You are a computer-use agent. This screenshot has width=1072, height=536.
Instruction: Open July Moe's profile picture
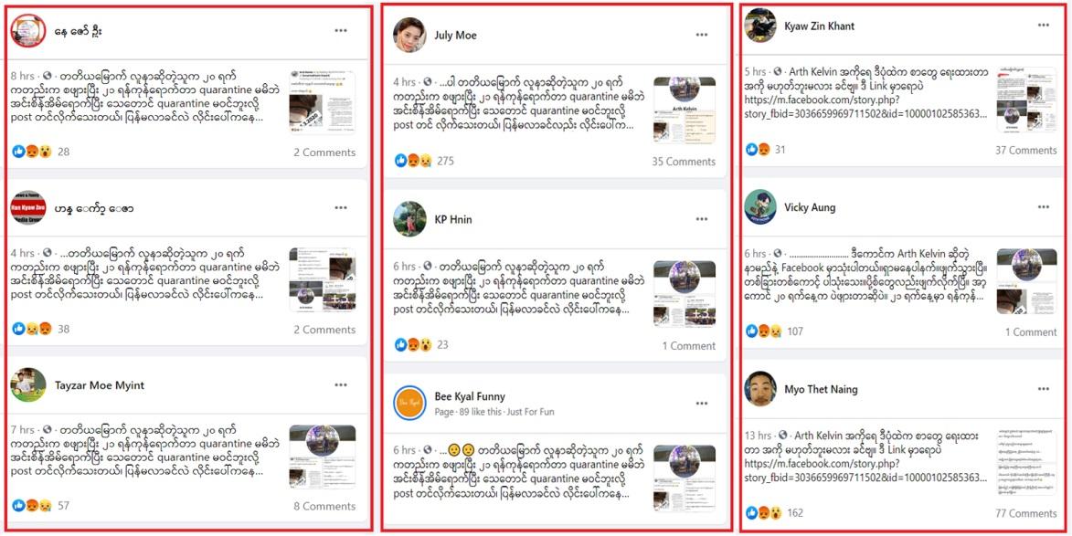click(x=409, y=35)
